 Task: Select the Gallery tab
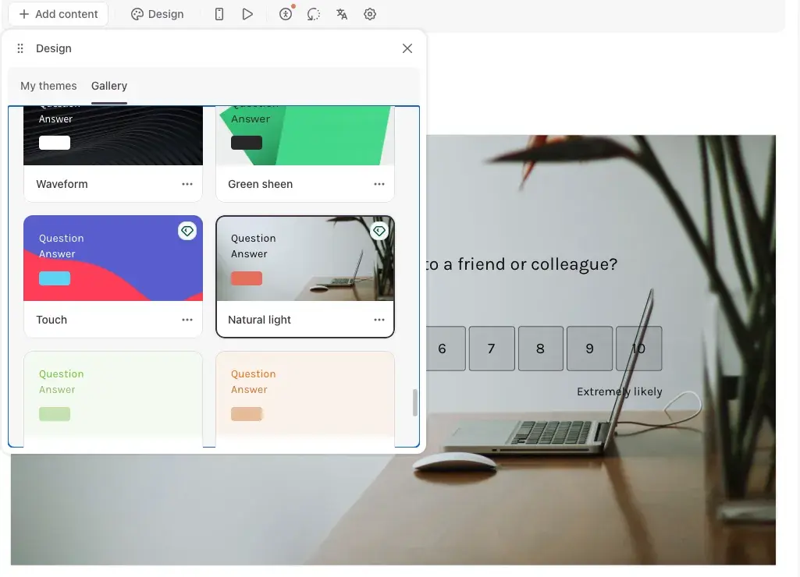(x=109, y=86)
